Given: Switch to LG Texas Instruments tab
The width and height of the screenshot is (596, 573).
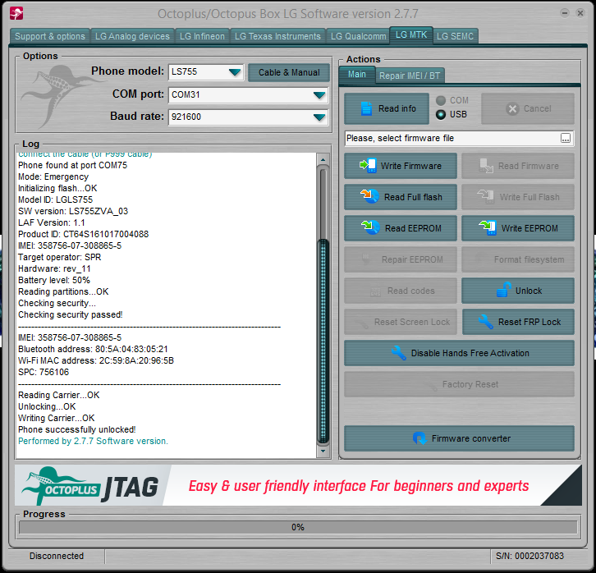Looking at the screenshot, I should 277,36.
